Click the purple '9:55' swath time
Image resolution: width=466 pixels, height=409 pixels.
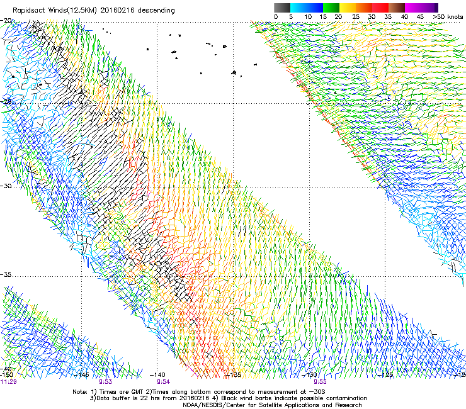click(x=320, y=382)
